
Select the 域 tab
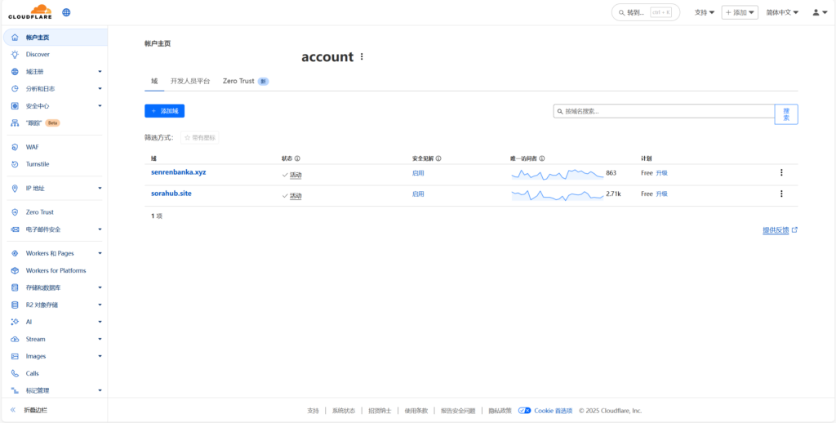click(154, 81)
